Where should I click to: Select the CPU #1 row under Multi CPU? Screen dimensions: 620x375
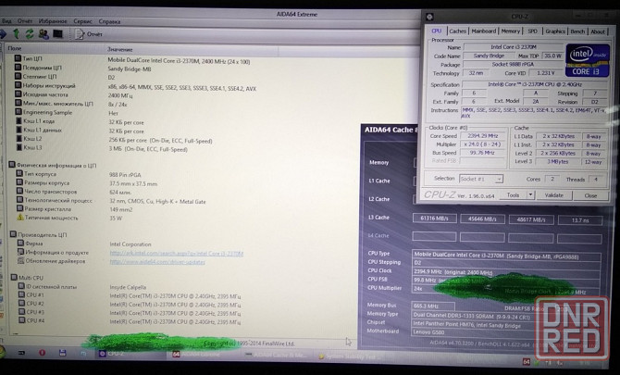(x=130, y=295)
